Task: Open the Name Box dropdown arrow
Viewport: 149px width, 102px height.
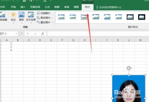Action: tap(16, 34)
